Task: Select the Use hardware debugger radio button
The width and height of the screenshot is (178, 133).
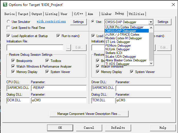Action: pyautogui.click(x=93, y=22)
